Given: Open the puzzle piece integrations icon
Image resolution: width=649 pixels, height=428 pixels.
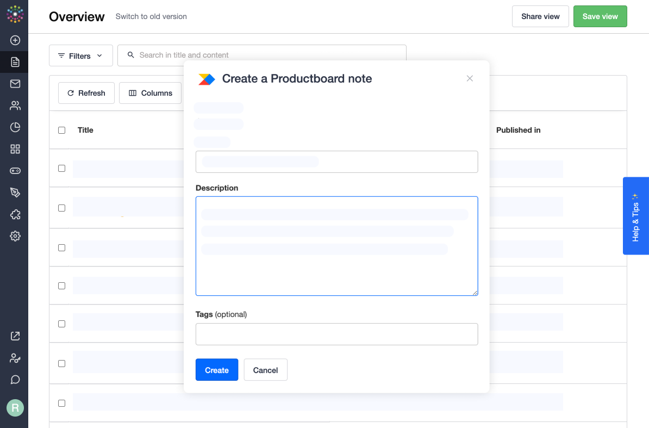Looking at the screenshot, I should click(x=15, y=214).
